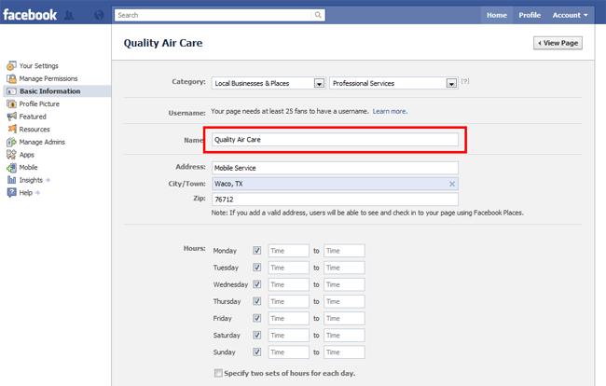Open Saturday end Time field

[x=344, y=336]
